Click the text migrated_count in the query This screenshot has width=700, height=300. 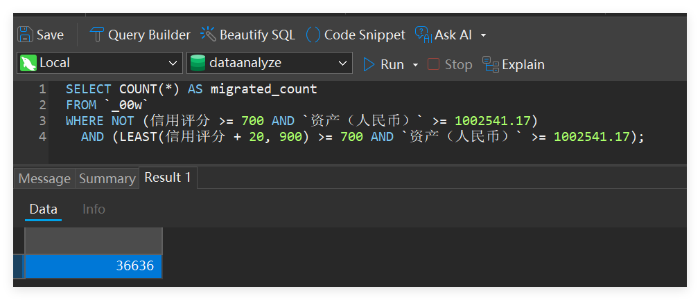click(x=264, y=89)
